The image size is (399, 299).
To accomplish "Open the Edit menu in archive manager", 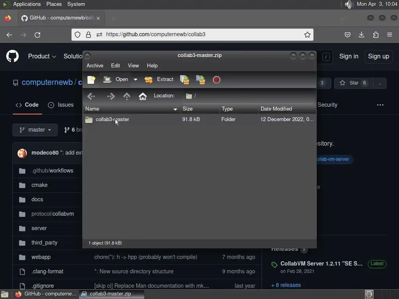I will (x=115, y=65).
